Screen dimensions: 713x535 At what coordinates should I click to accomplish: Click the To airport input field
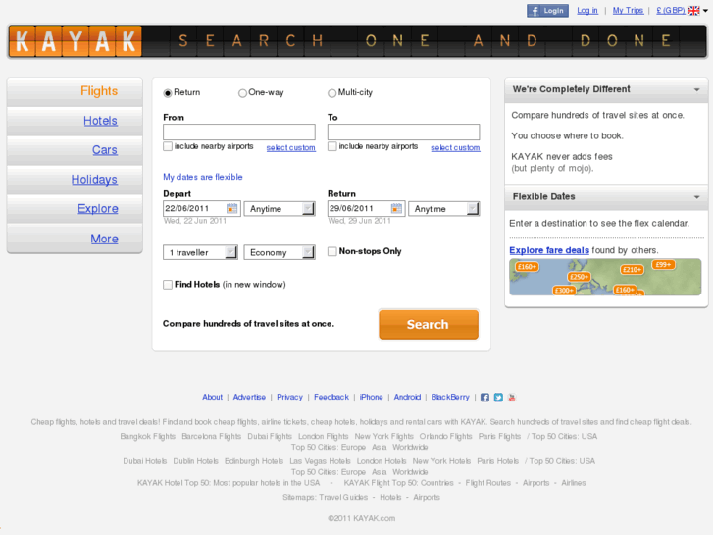[404, 133]
